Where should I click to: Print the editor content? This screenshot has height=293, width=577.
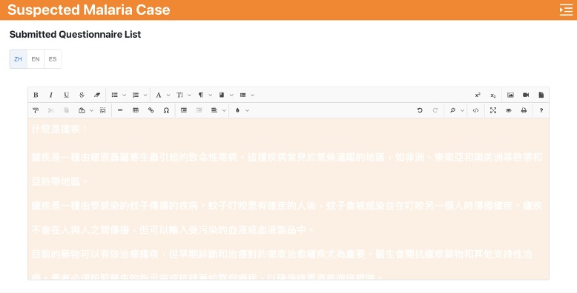(524, 110)
